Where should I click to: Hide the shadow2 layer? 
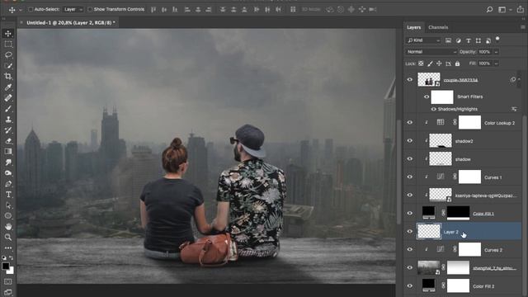[410, 141]
